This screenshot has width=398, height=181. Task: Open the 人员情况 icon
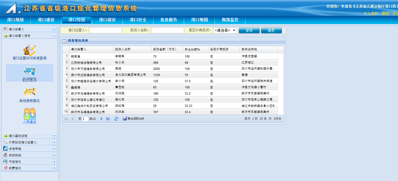(29, 114)
